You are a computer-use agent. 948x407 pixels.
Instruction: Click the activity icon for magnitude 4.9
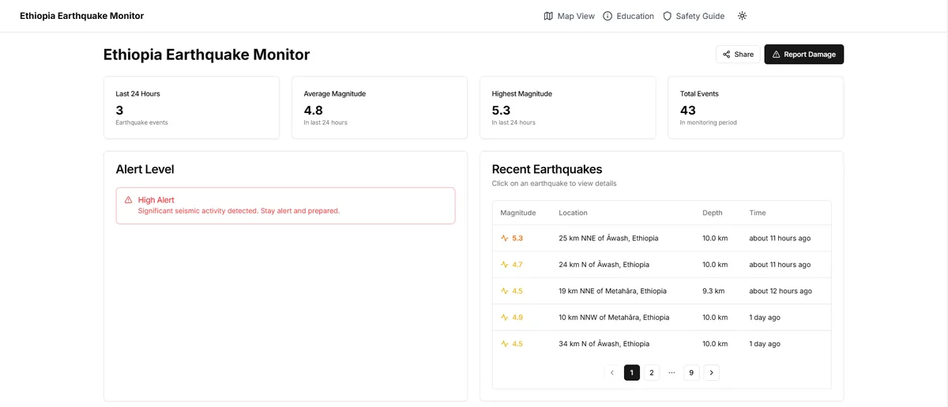505,318
